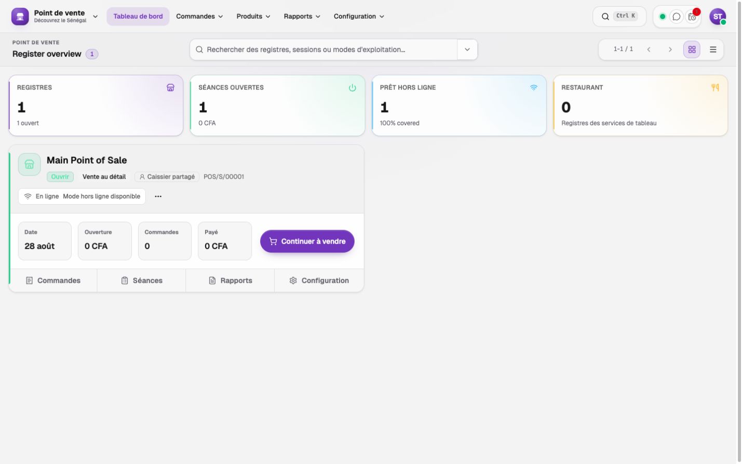Click the Point de vente app logo icon
Screen dimensions: 742x464
coord(20,16)
